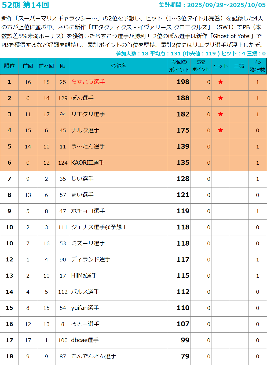Image resolution: width=267 pixels, height=365 pixels.
Task: Click the 登録名 column header
Action: tap(119, 66)
